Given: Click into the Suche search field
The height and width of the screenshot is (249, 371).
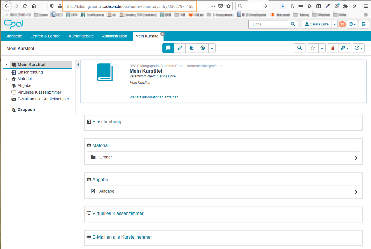Looking at the screenshot, I should point(268,24).
